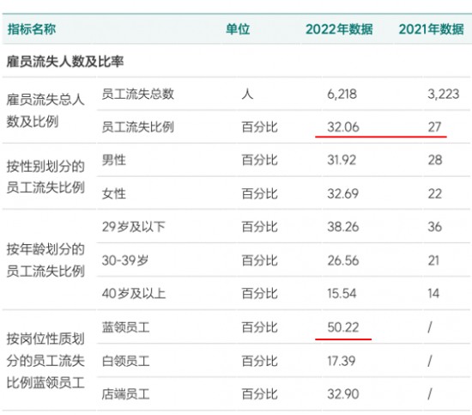Viewport: 472px width, 415px height.
Task: Click the 指标名称 column header
Action: (x=32, y=29)
